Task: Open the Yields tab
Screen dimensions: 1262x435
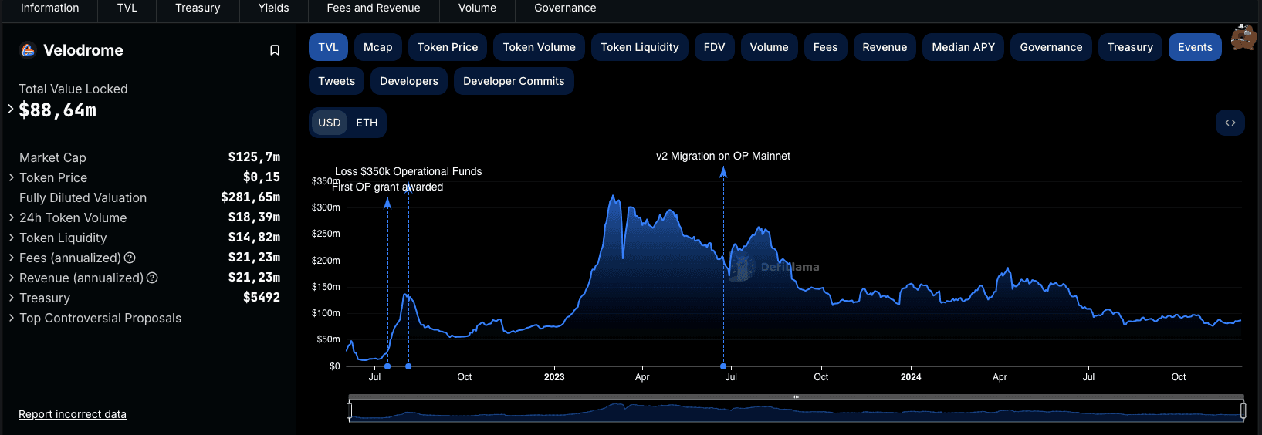Action: pos(273,8)
